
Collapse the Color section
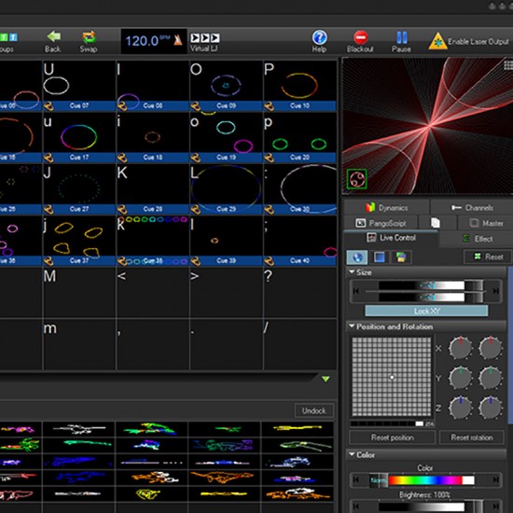tap(352, 454)
